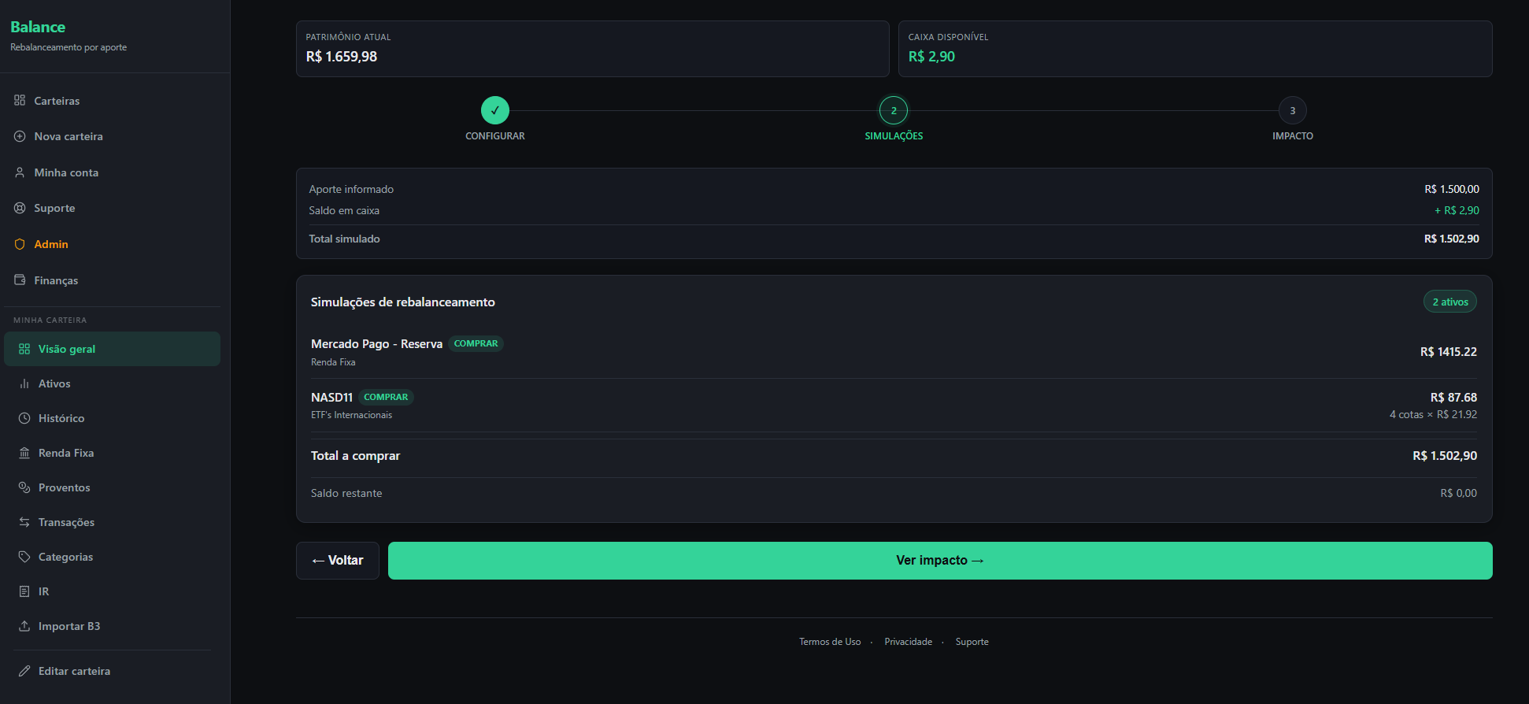Click the Proventos coins icon
Image resolution: width=1529 pixels, height=704 pixels.
(x=24, y=487)
